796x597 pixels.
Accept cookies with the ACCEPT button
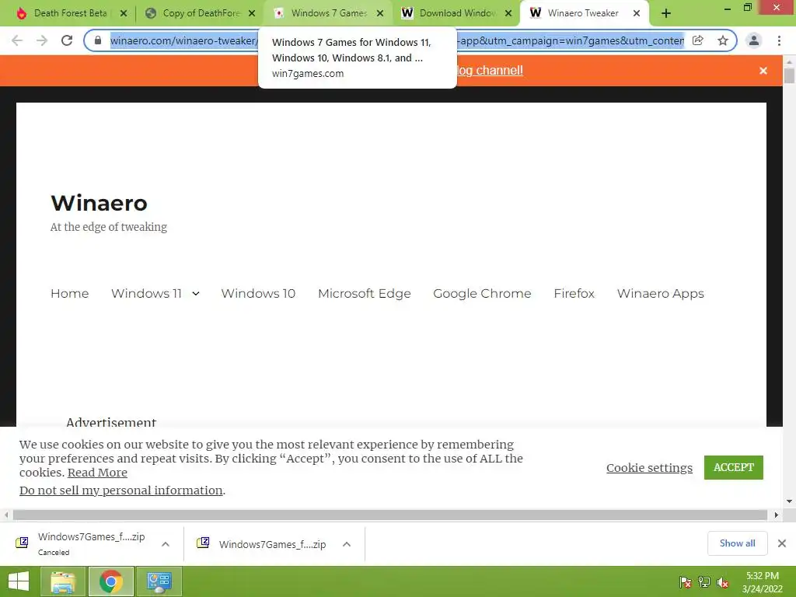pos(734,467)
